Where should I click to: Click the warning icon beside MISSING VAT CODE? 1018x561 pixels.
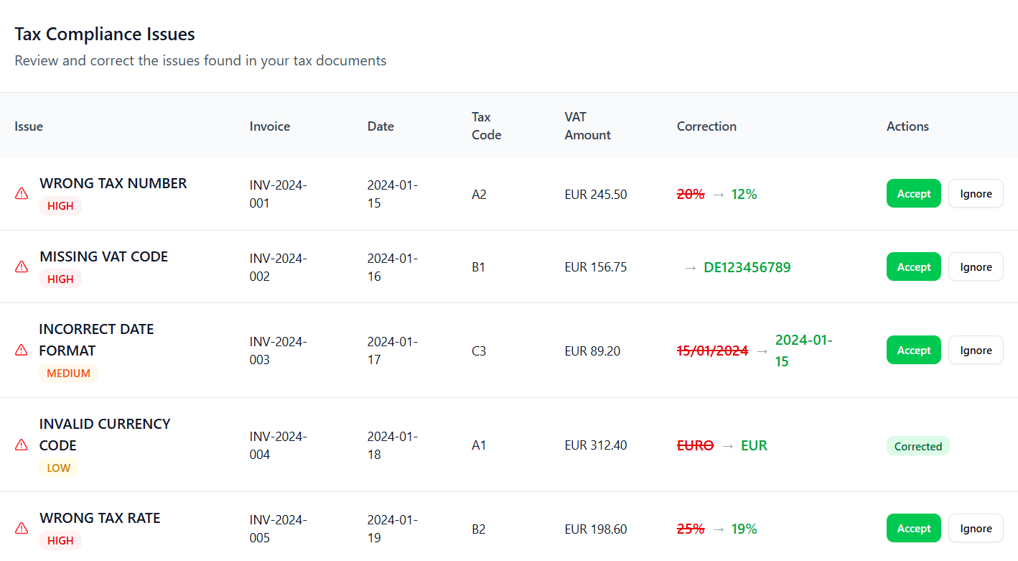[x=21, y=266]
